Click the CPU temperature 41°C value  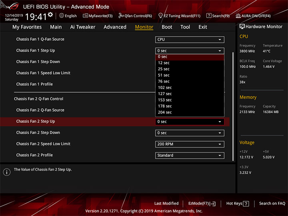[266, 51]
